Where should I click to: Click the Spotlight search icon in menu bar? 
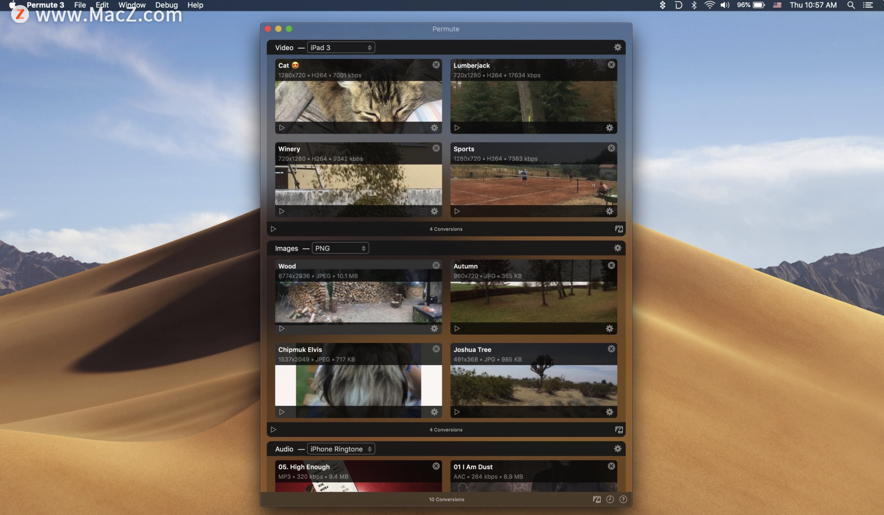pyautogui.click(x=851, y=5)
